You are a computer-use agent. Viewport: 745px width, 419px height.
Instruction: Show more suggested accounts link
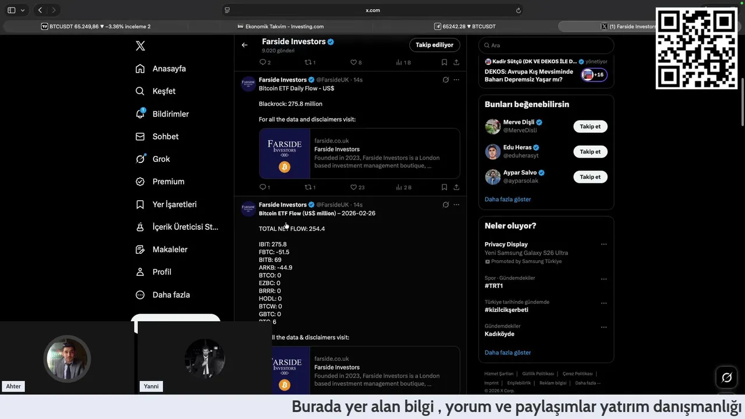[x=508, y=199]
